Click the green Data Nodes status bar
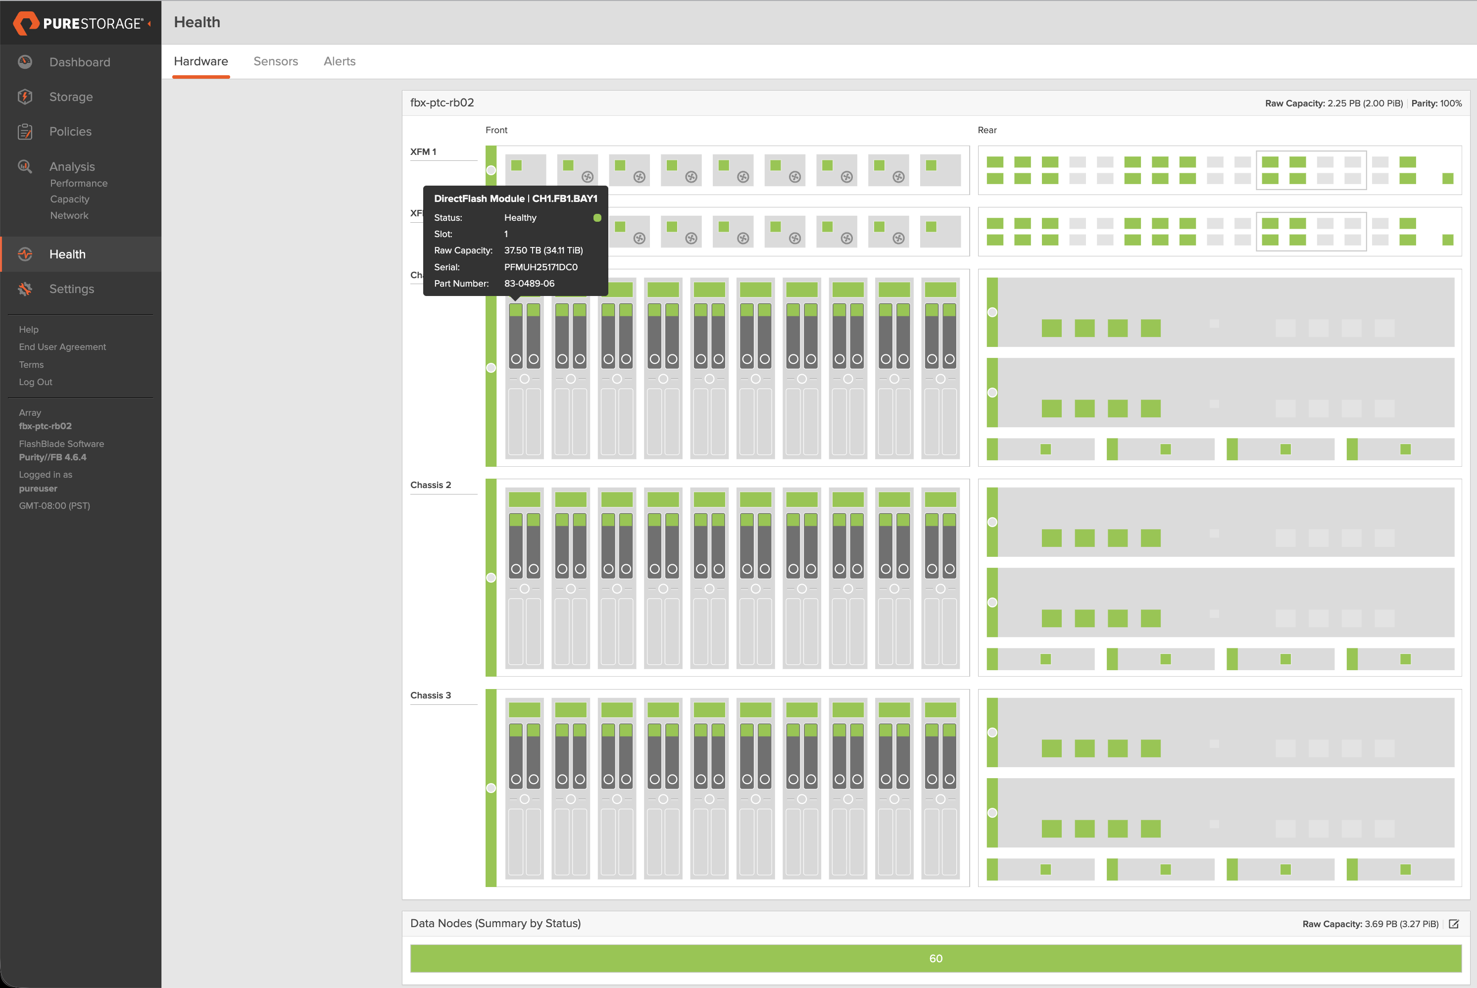Image resolution: width=1477 pixels, height=988 pixels. [935, 958]
